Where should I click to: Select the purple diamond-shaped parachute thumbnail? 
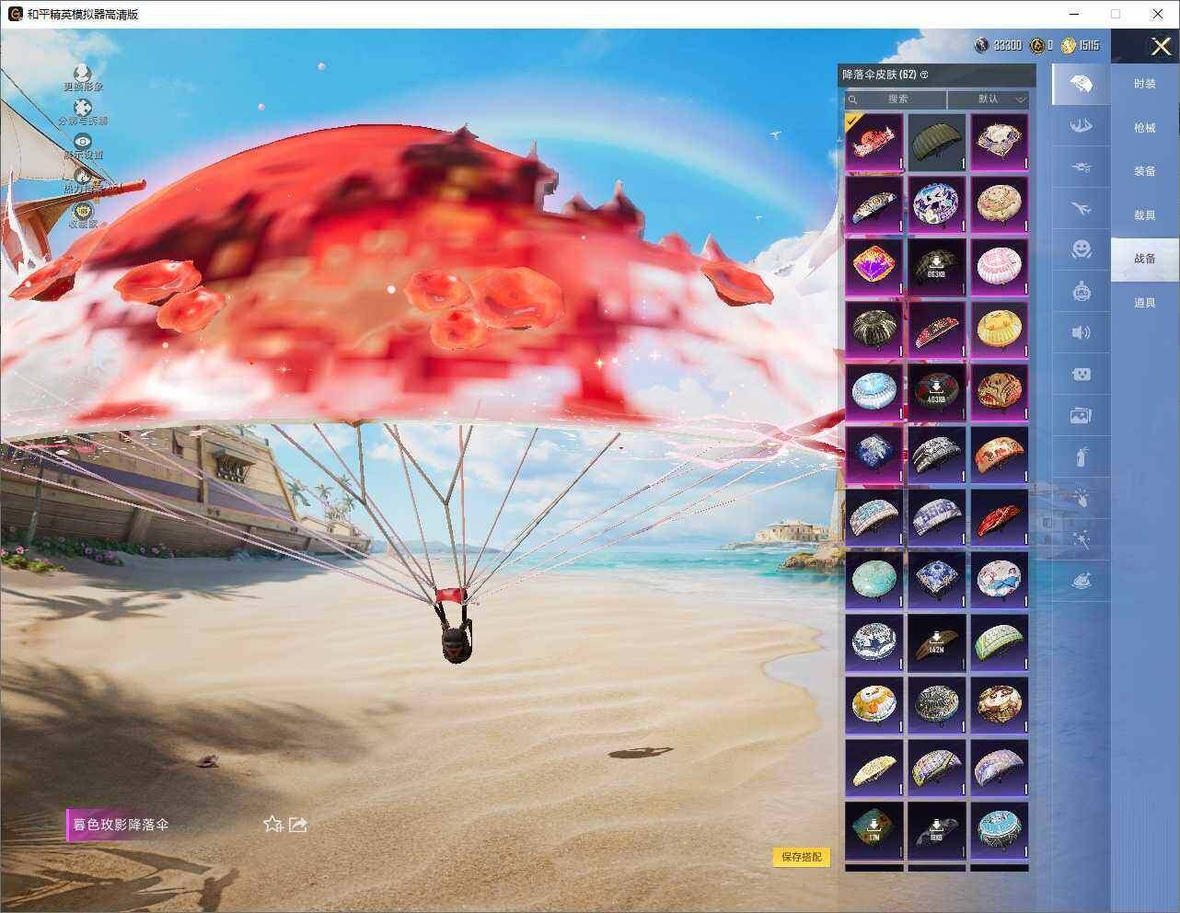[x=874, y=267]
